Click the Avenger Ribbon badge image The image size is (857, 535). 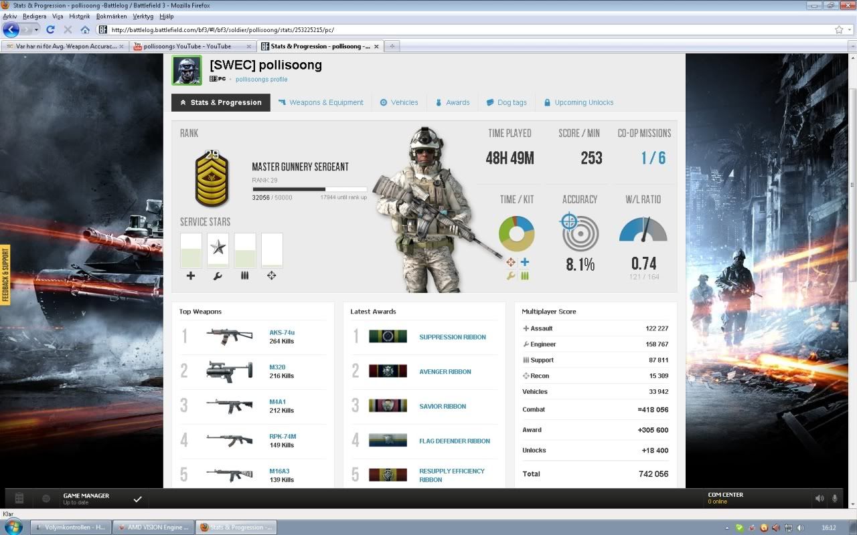pyautogui.click(x=388, y=371)
